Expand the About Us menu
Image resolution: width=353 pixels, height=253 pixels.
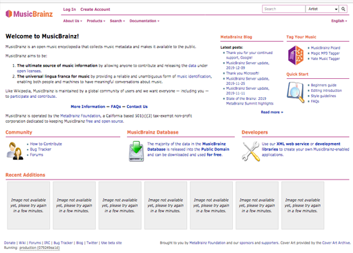(72, 21)
